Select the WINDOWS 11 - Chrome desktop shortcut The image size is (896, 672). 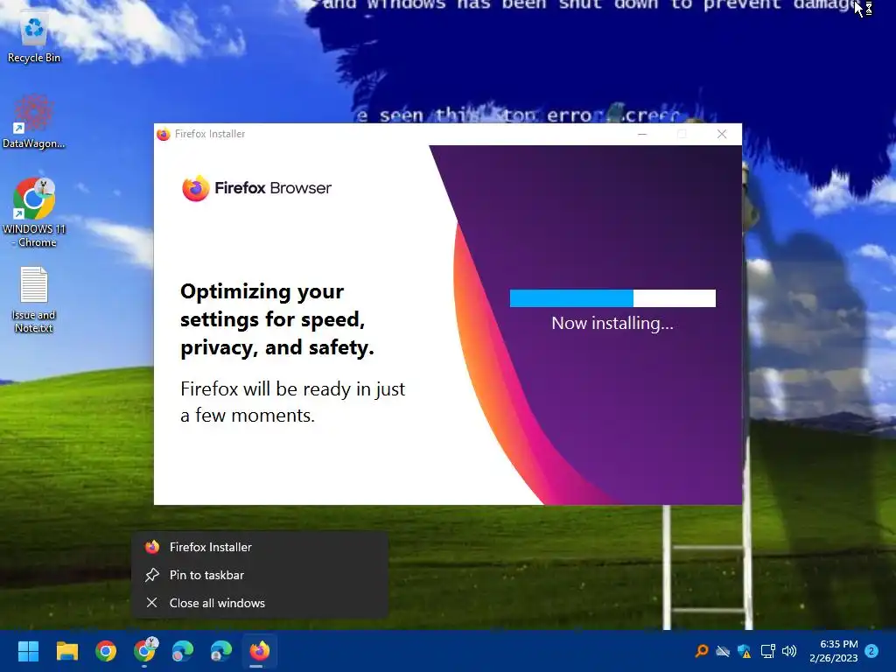(34, 213)
